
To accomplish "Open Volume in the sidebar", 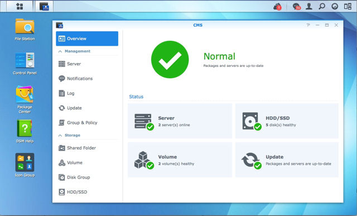I will (x=87, y=162).
